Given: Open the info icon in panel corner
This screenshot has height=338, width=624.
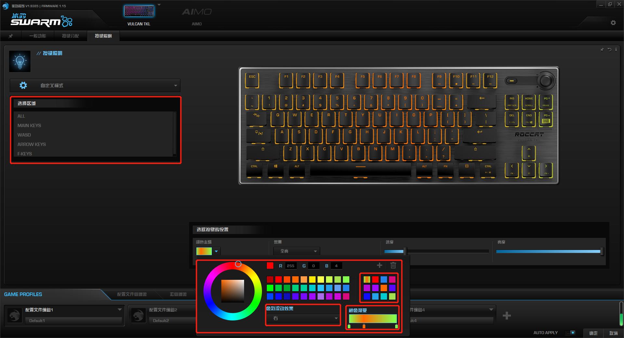Looking at the screenshot, I should (616, 50).
